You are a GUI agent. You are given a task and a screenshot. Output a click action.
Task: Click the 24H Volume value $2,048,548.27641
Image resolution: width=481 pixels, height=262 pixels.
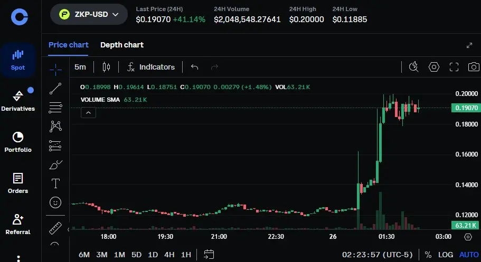pos(247,20)
